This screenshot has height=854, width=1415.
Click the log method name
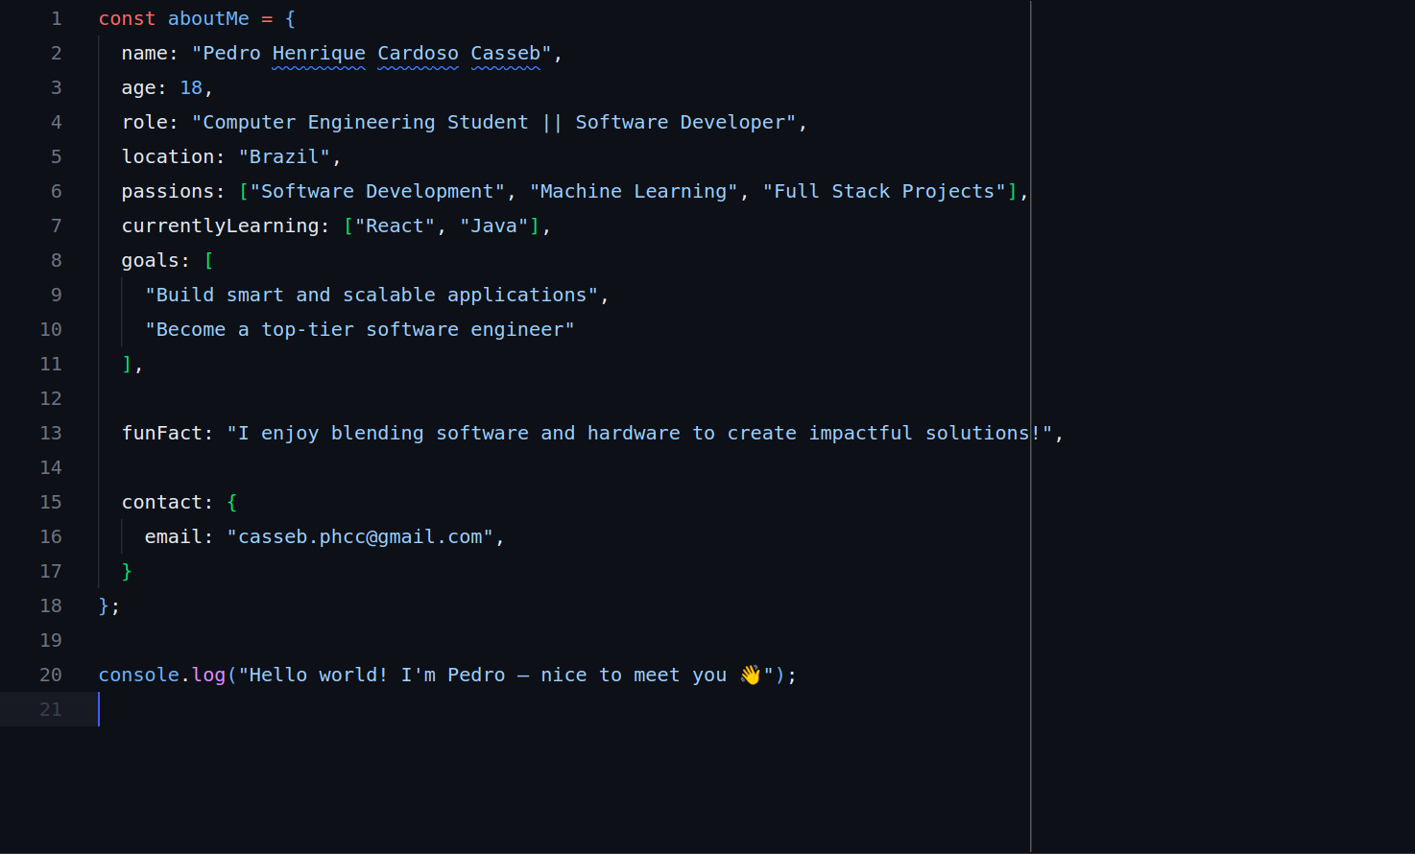pyautogui.click(x=208, y=675)
